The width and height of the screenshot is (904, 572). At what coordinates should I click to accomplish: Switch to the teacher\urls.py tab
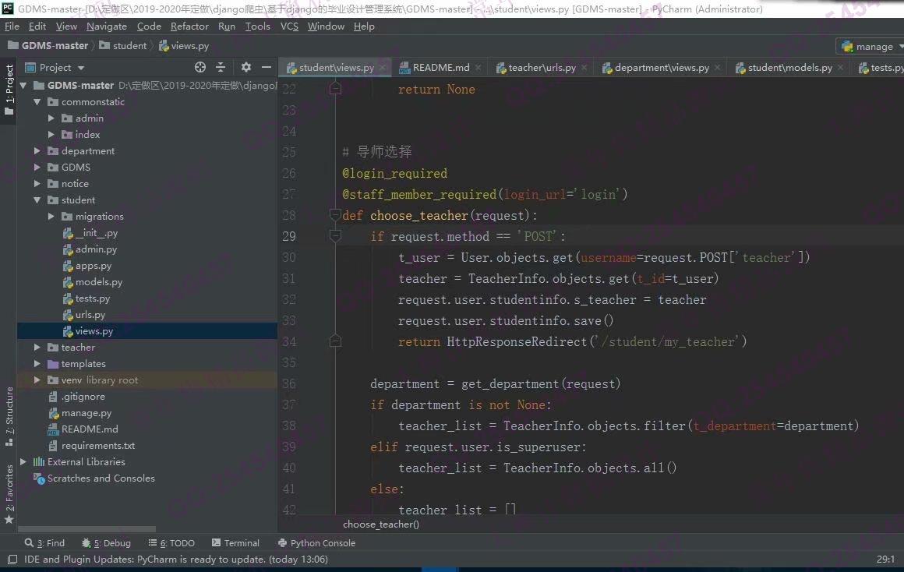tap(542, 68)
